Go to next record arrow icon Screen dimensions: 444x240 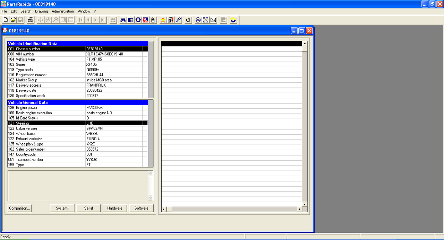95,20
